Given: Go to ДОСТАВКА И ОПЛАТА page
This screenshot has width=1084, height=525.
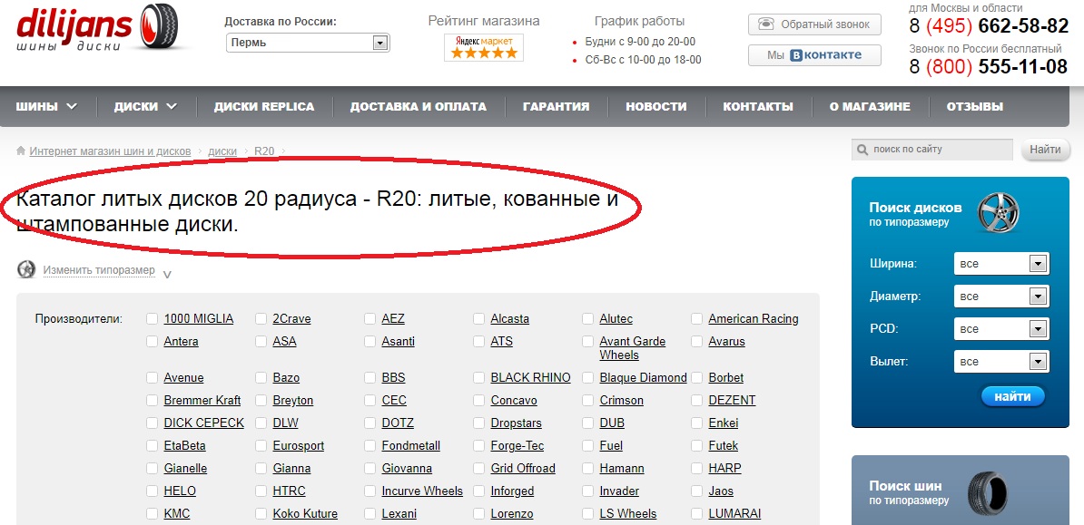Looking at the screenshot, I should 418,106.
